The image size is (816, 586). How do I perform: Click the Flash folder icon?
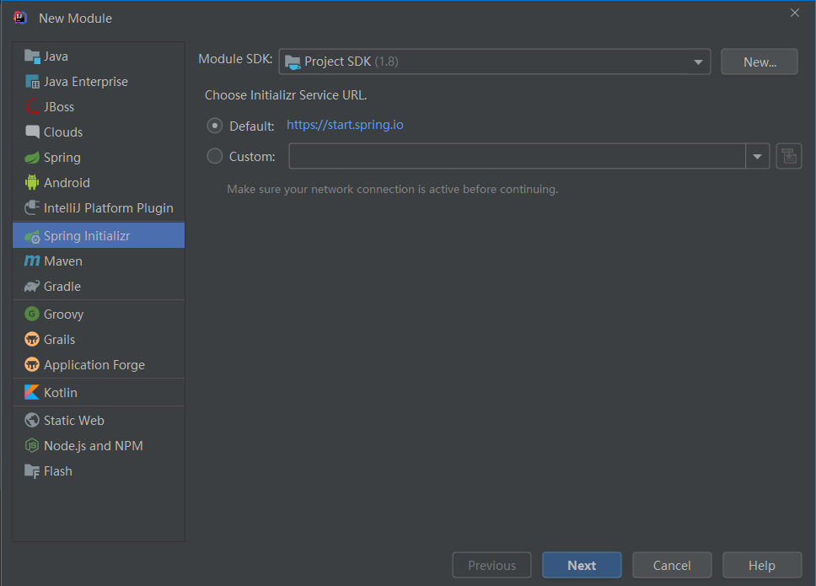point(32,471)
